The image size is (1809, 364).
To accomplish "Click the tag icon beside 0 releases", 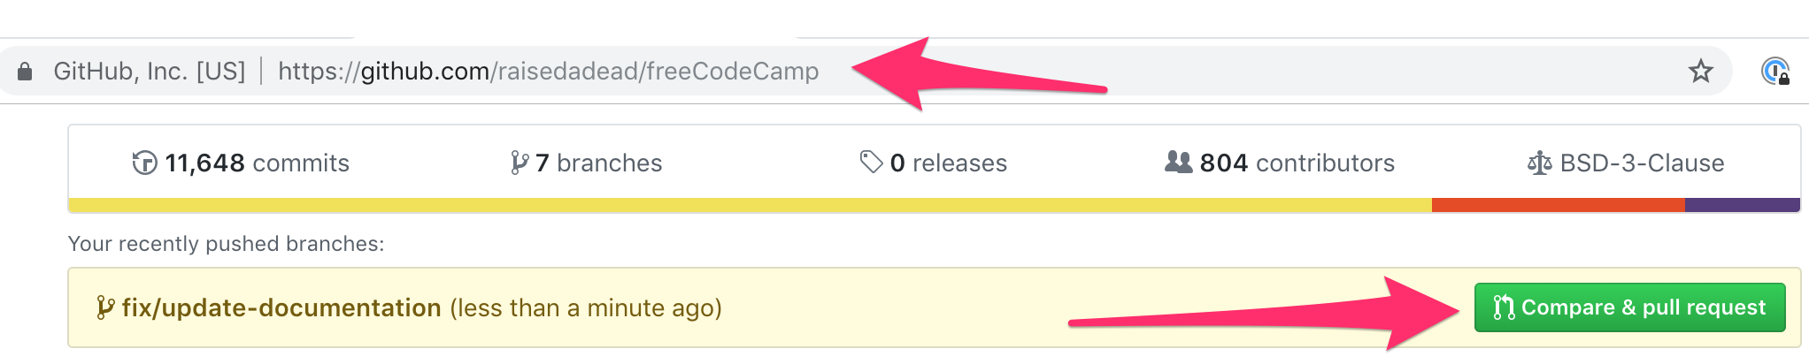I will pyautogui.click(x=871, y=162).
